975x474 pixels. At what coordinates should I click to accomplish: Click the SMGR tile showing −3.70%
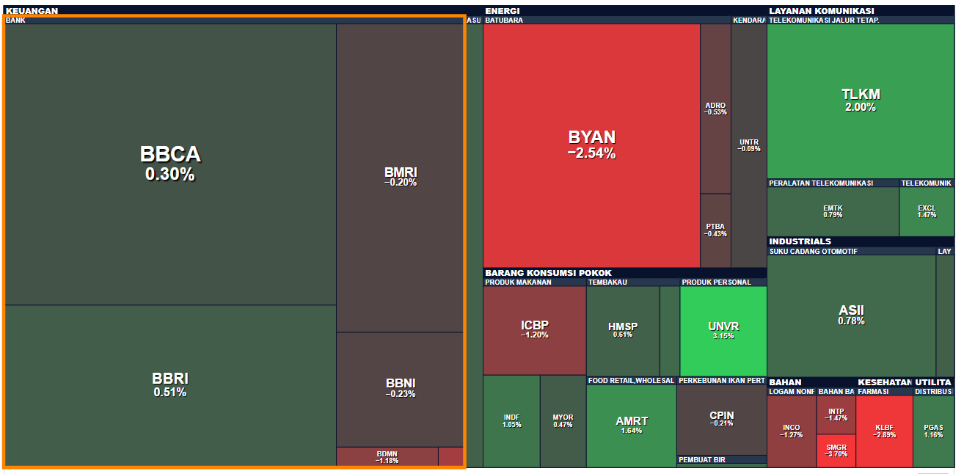click(x=836, y=451)
